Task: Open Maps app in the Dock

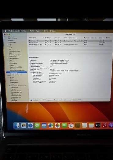Action: coord(51,125)
